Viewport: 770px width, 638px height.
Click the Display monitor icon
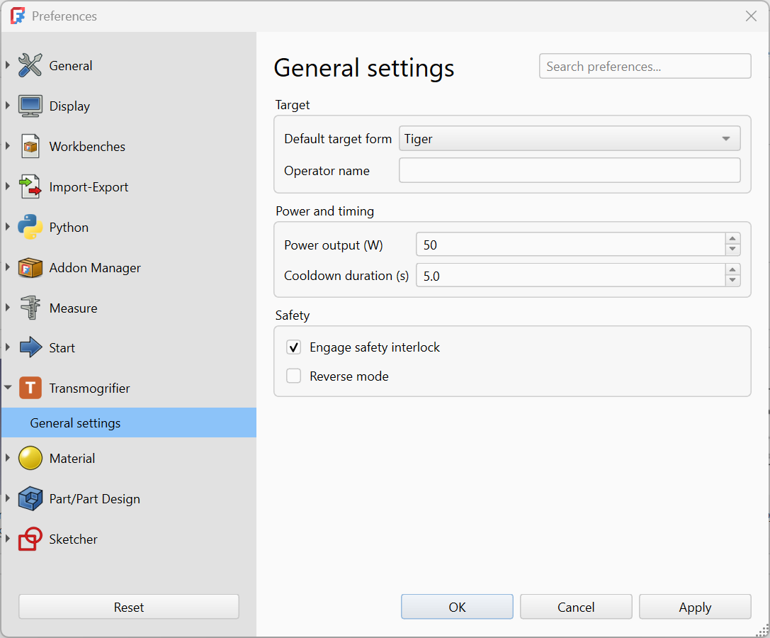tap(30, 106)
